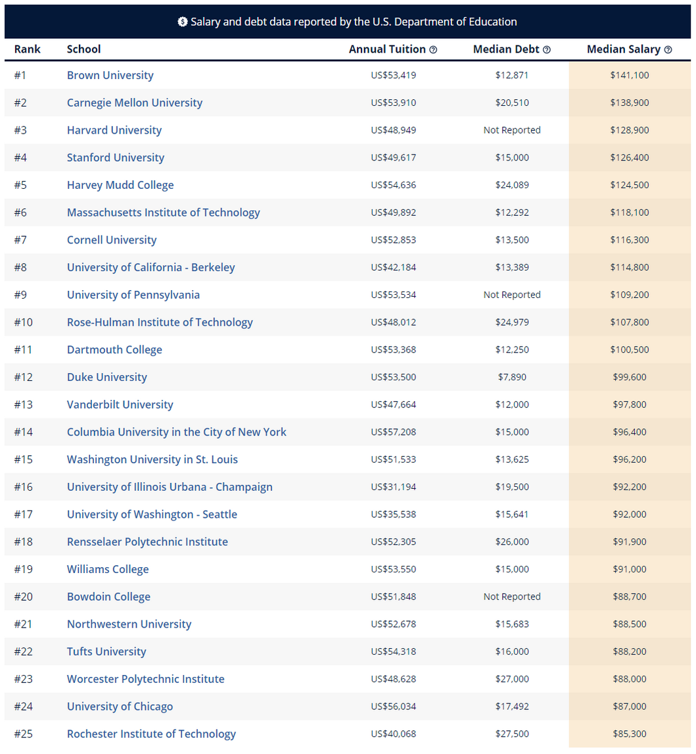Click the US$31,194 tuition value
The image size is (696, 754).
[394, 487]
